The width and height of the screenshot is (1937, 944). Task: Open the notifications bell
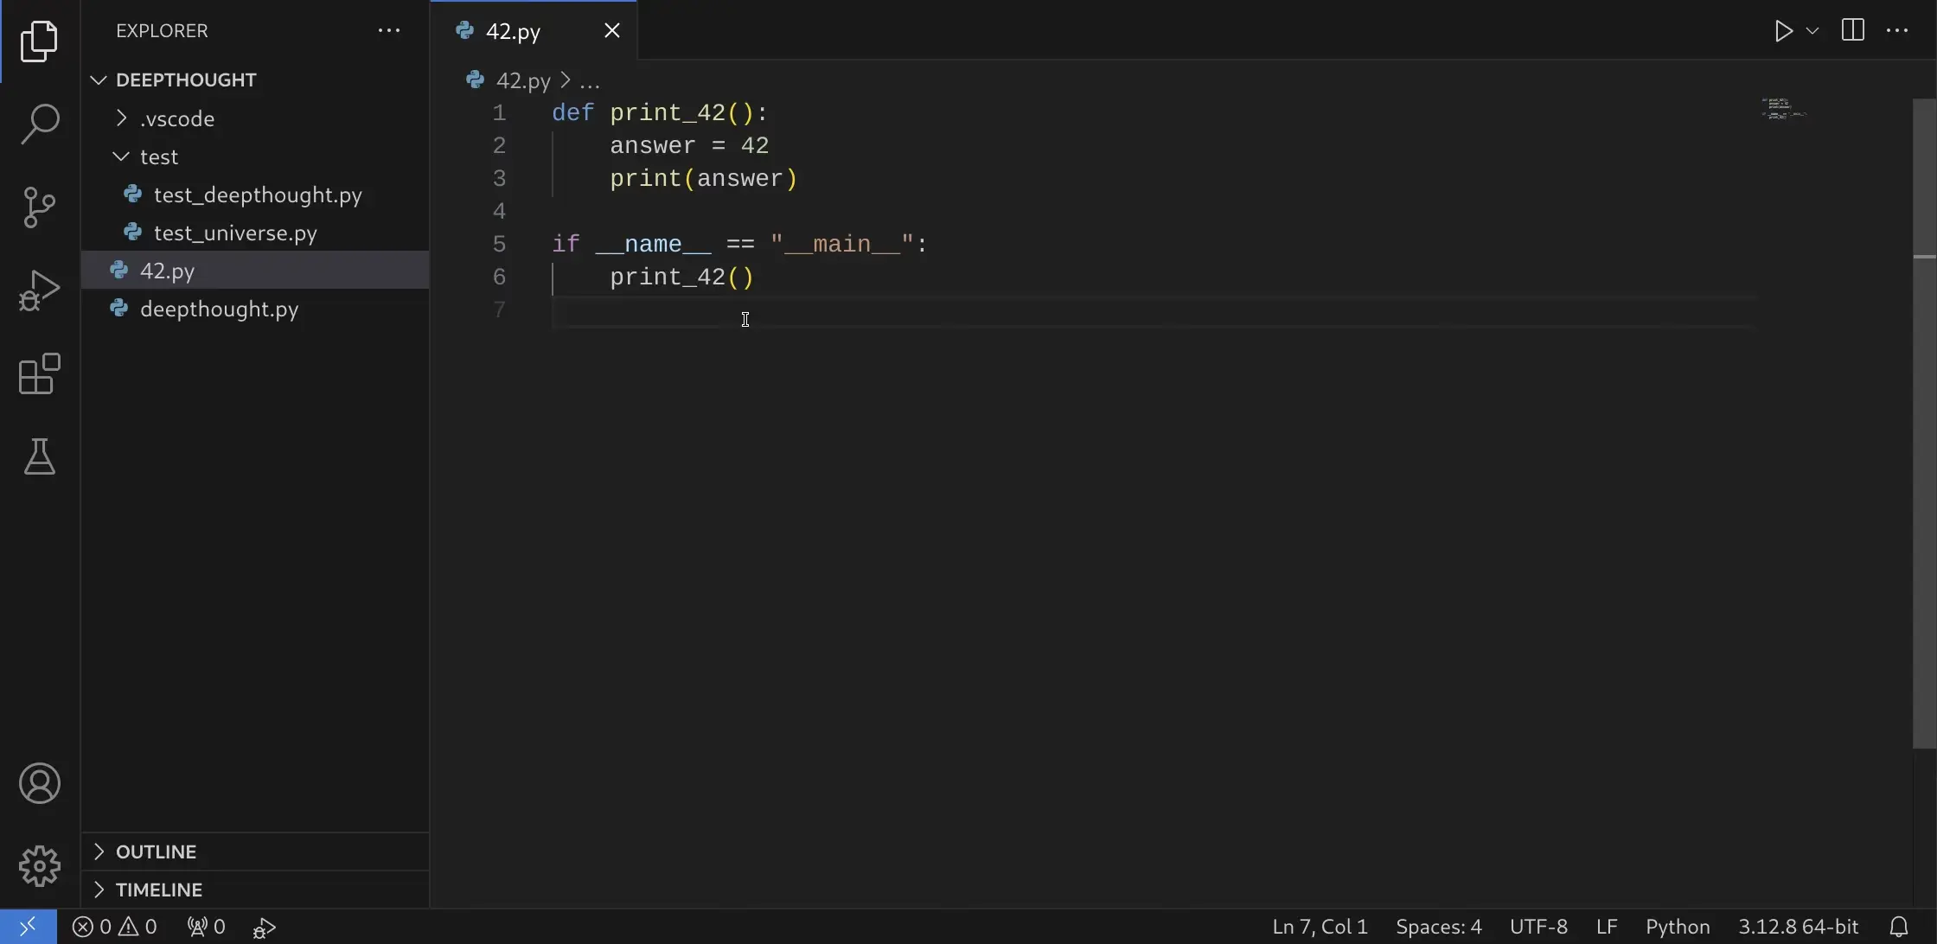1897,926
